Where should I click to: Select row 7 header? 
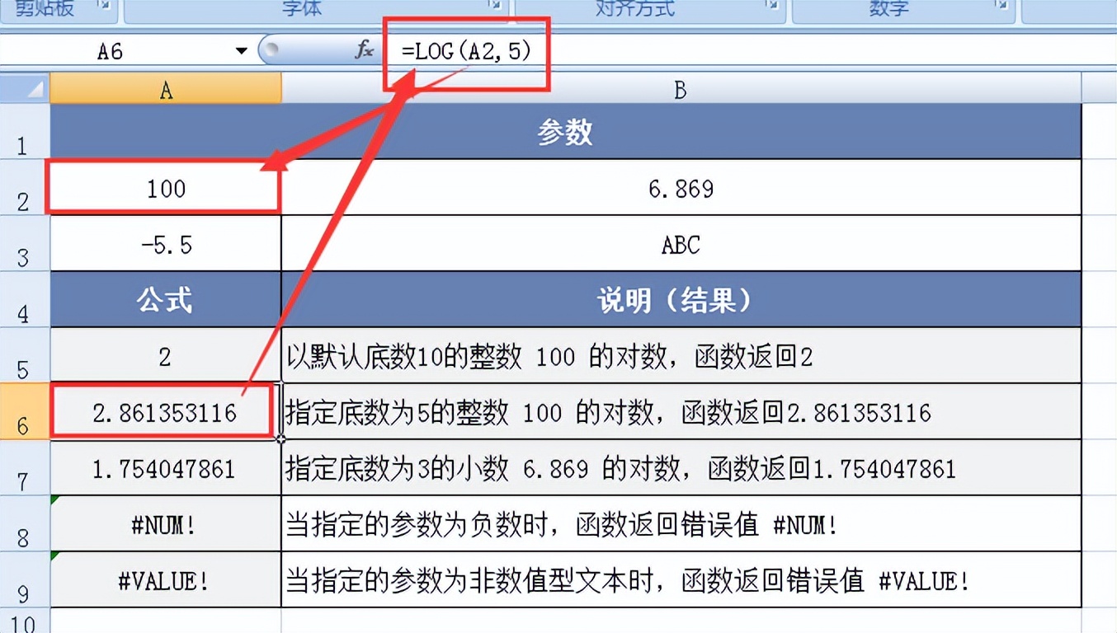click(x=25, y=468)
